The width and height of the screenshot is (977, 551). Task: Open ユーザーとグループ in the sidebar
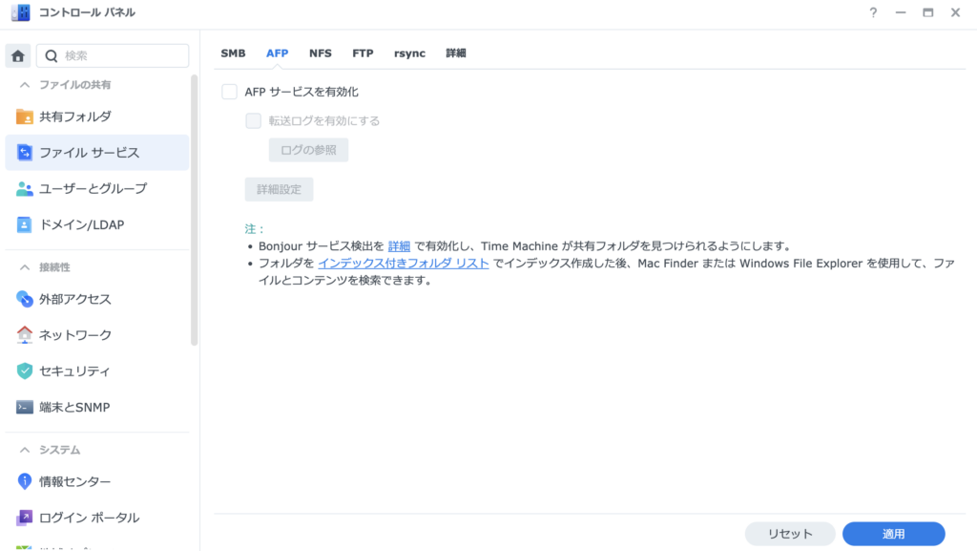point(97,188)
